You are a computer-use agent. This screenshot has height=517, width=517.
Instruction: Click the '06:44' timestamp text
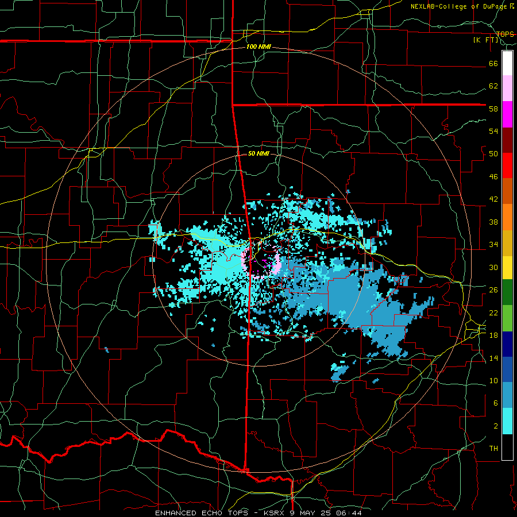(349, 513)
